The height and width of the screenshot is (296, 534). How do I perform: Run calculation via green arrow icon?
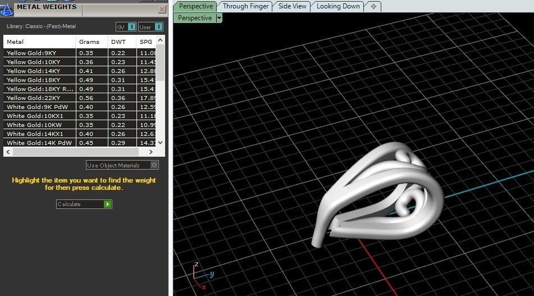(x=107, y=204)
